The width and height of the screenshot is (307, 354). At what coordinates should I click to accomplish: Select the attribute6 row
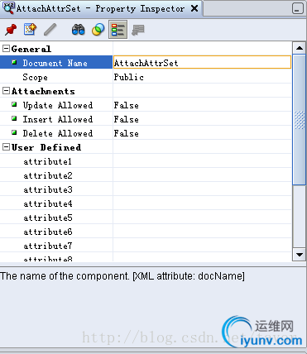click(x=146, y=232)
